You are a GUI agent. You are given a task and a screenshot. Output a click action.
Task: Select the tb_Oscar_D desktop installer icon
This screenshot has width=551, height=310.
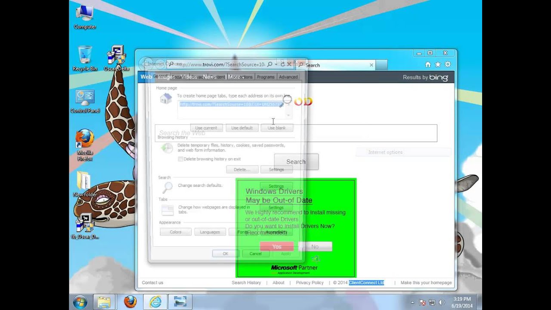(85, 226)
